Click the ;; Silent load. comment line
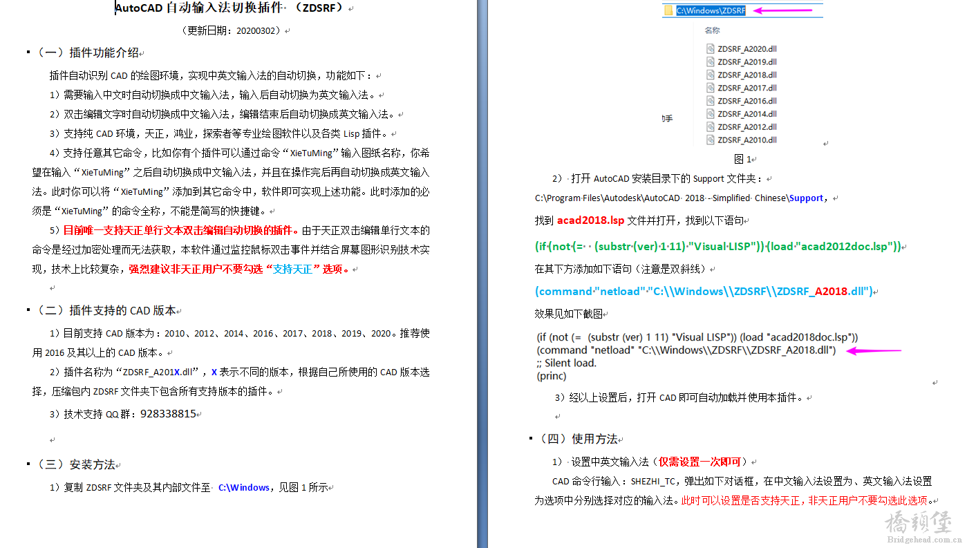 [x=567, y=363]
